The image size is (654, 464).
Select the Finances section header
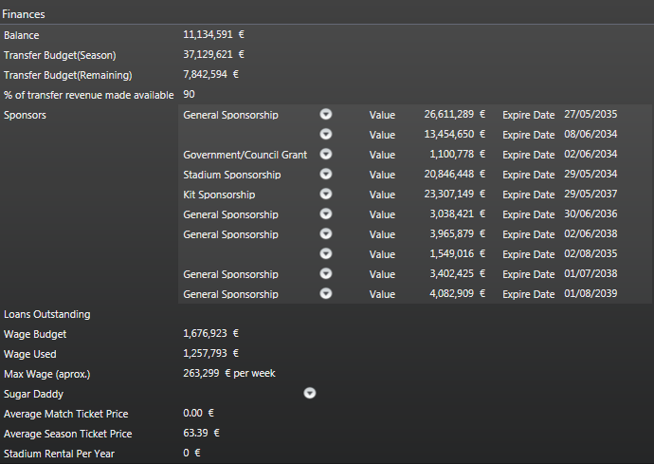pyautogui.click(x=24, y=14)
